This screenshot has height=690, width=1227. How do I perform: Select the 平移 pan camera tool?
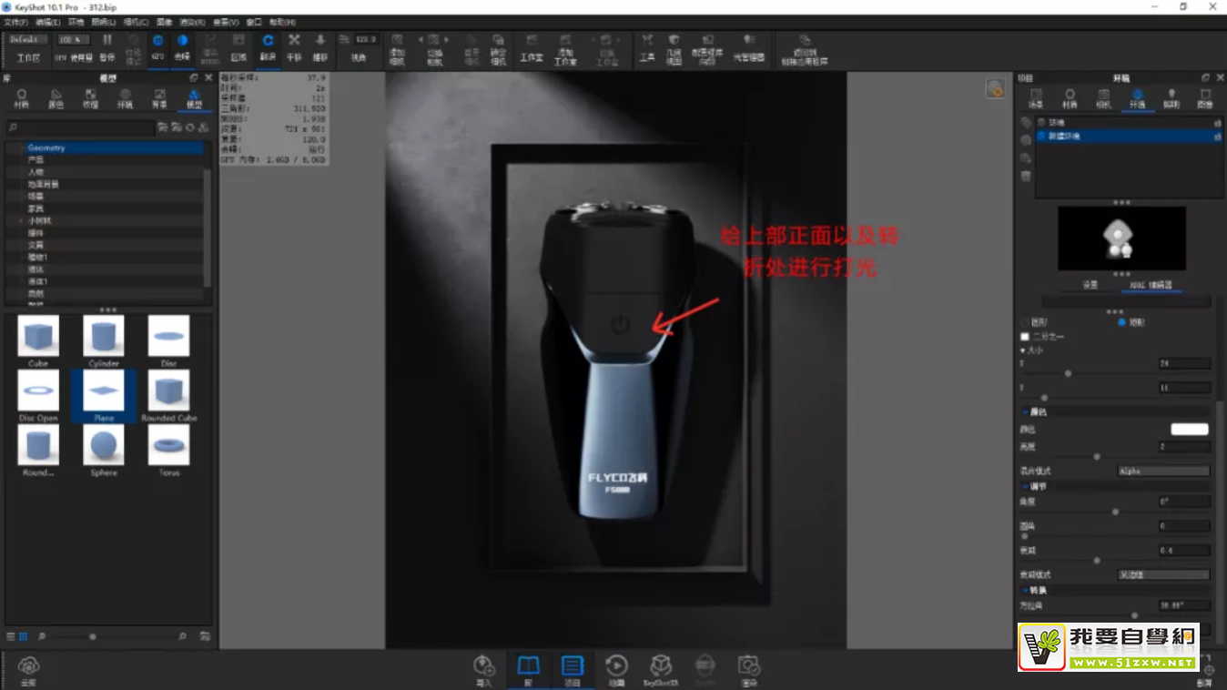294,46
